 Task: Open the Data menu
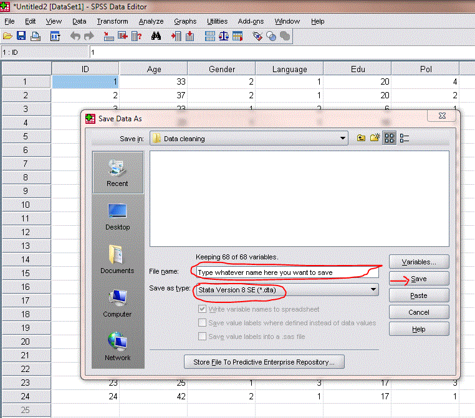79,21
